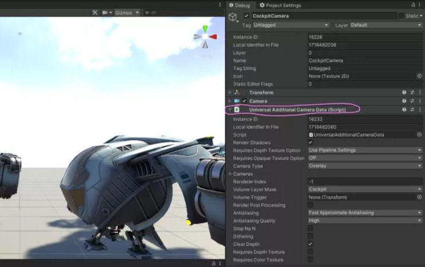Click the scene orientation gizmo center cube
The width and height of the screenshot is (425, 267).
pos(205,36)
